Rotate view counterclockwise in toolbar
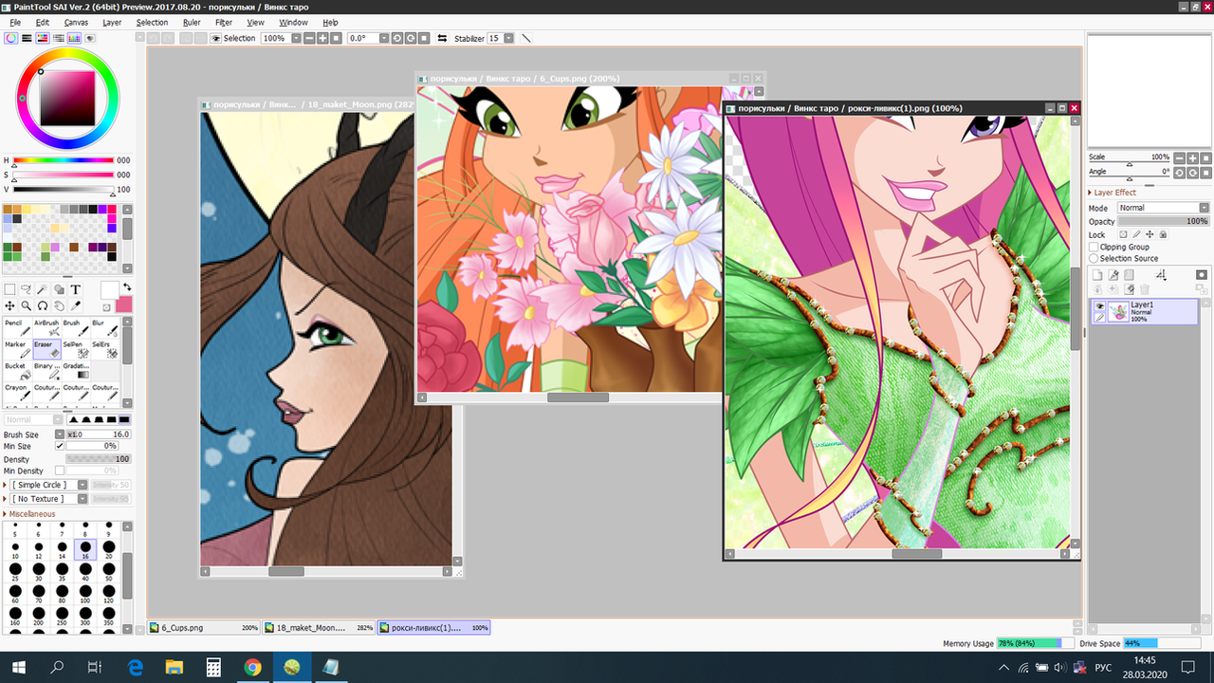This screenshot has height=683, width=1214. point(398,39)
